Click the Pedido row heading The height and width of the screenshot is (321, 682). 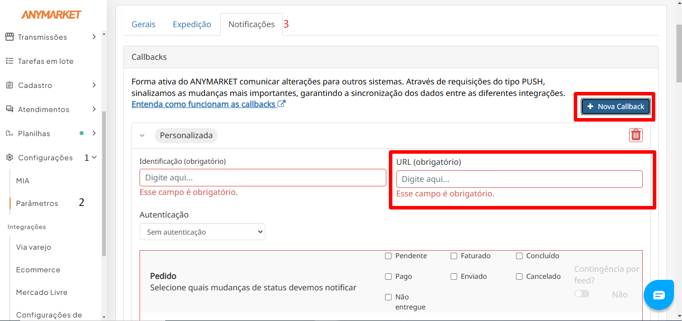click(x=163, y=276)
